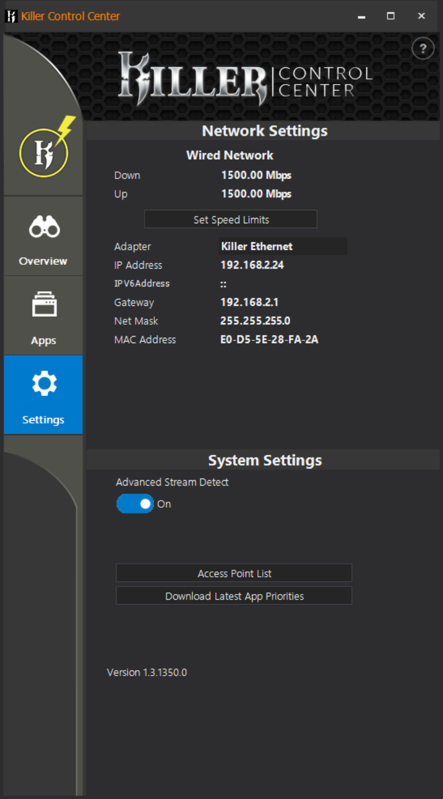
Task: Click the Gateway value 192.168.2.1
Action: coord(249,302)
